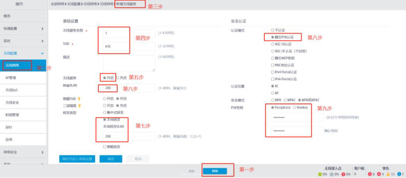Enable IPv6 Portal认证 checkbox

click(x=273, y=79)
